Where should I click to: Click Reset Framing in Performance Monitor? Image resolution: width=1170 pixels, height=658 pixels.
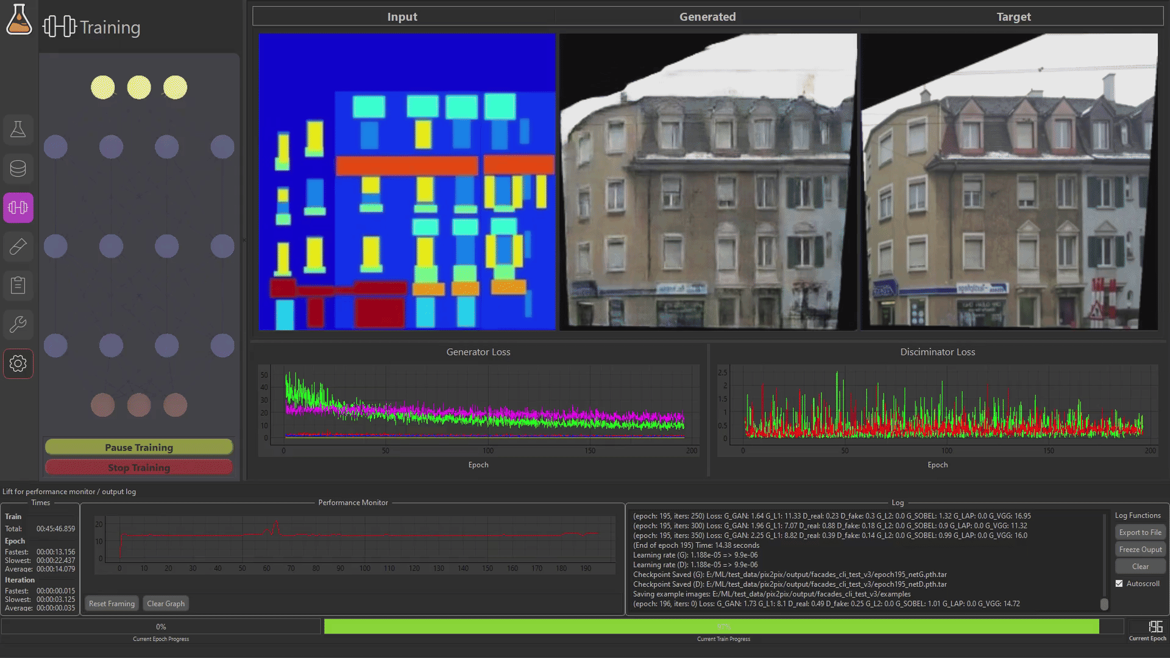[112, 603]
